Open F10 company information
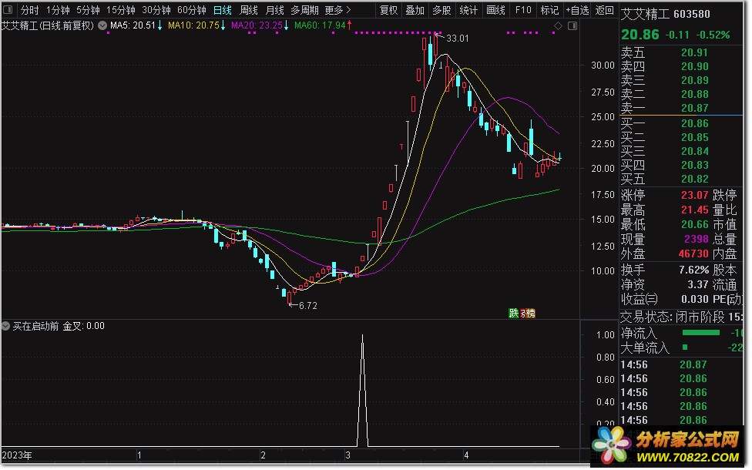Image resolution: width=752 pixels, height=470 pixels. (x=522, y=10)
